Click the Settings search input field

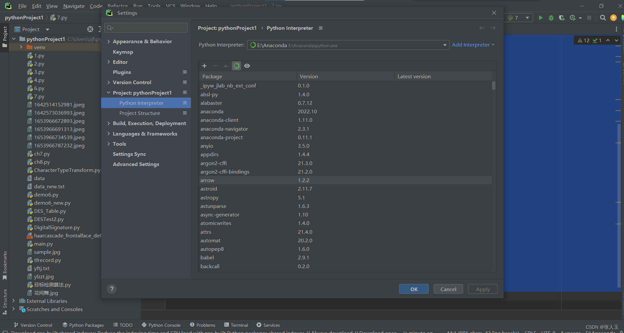(x=146, y=28)
